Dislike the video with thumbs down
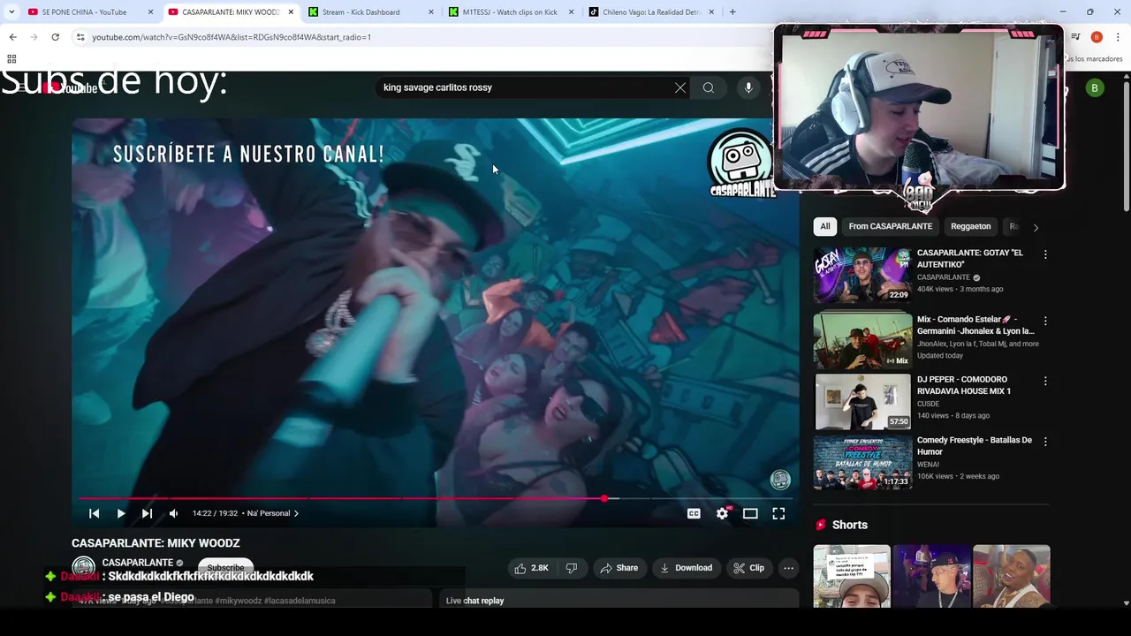This screenshot has width=1131, height=636. pos(572,568)
